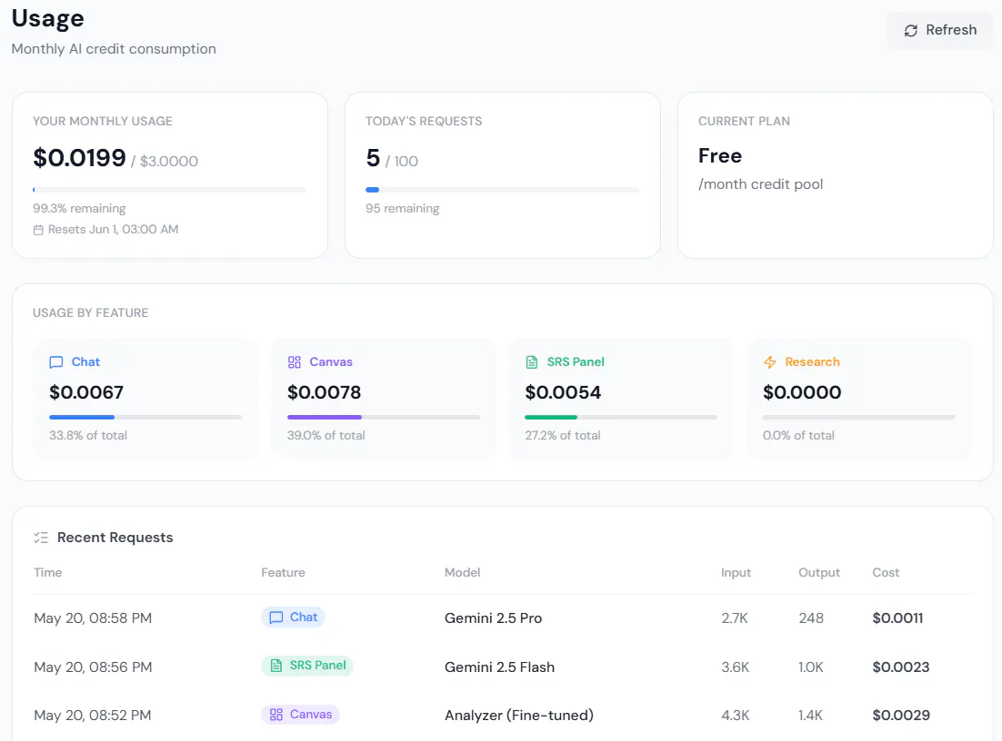Click the Gemini 2.5 Pro model cell

click(x=494, y=617)
